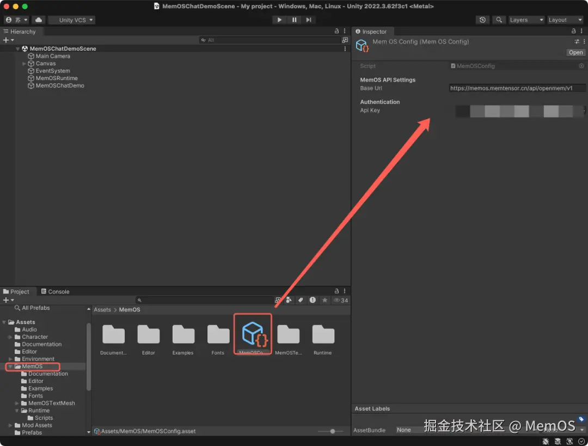Toggle hidden packages visibility eye 34
This screenshot has height=446, width=588.
click(x=341, y=301)
